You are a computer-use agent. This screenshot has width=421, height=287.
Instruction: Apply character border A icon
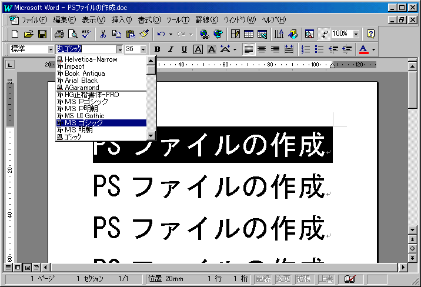198,49
